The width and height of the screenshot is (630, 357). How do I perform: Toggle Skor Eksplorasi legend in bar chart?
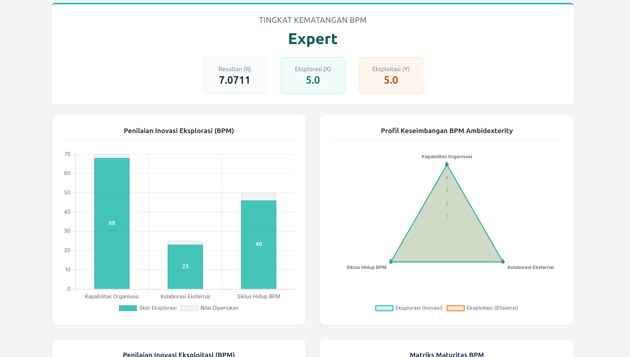pos(157,308)
